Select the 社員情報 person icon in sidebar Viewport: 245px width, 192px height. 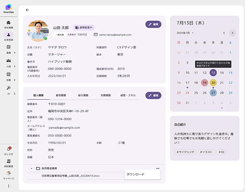[8, 34]
